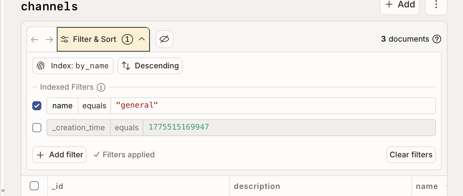This screenshot has height=196, width=463.
Task: Open the three-dot overflow menu
Action: 436,5
